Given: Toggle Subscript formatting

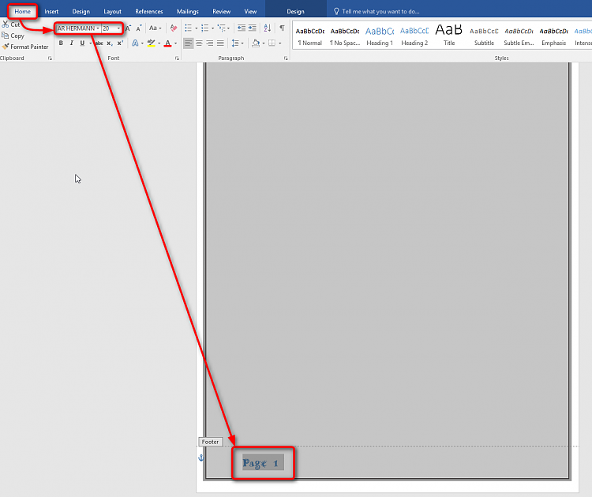Looking at the screenshot, I should click(109, 43).
